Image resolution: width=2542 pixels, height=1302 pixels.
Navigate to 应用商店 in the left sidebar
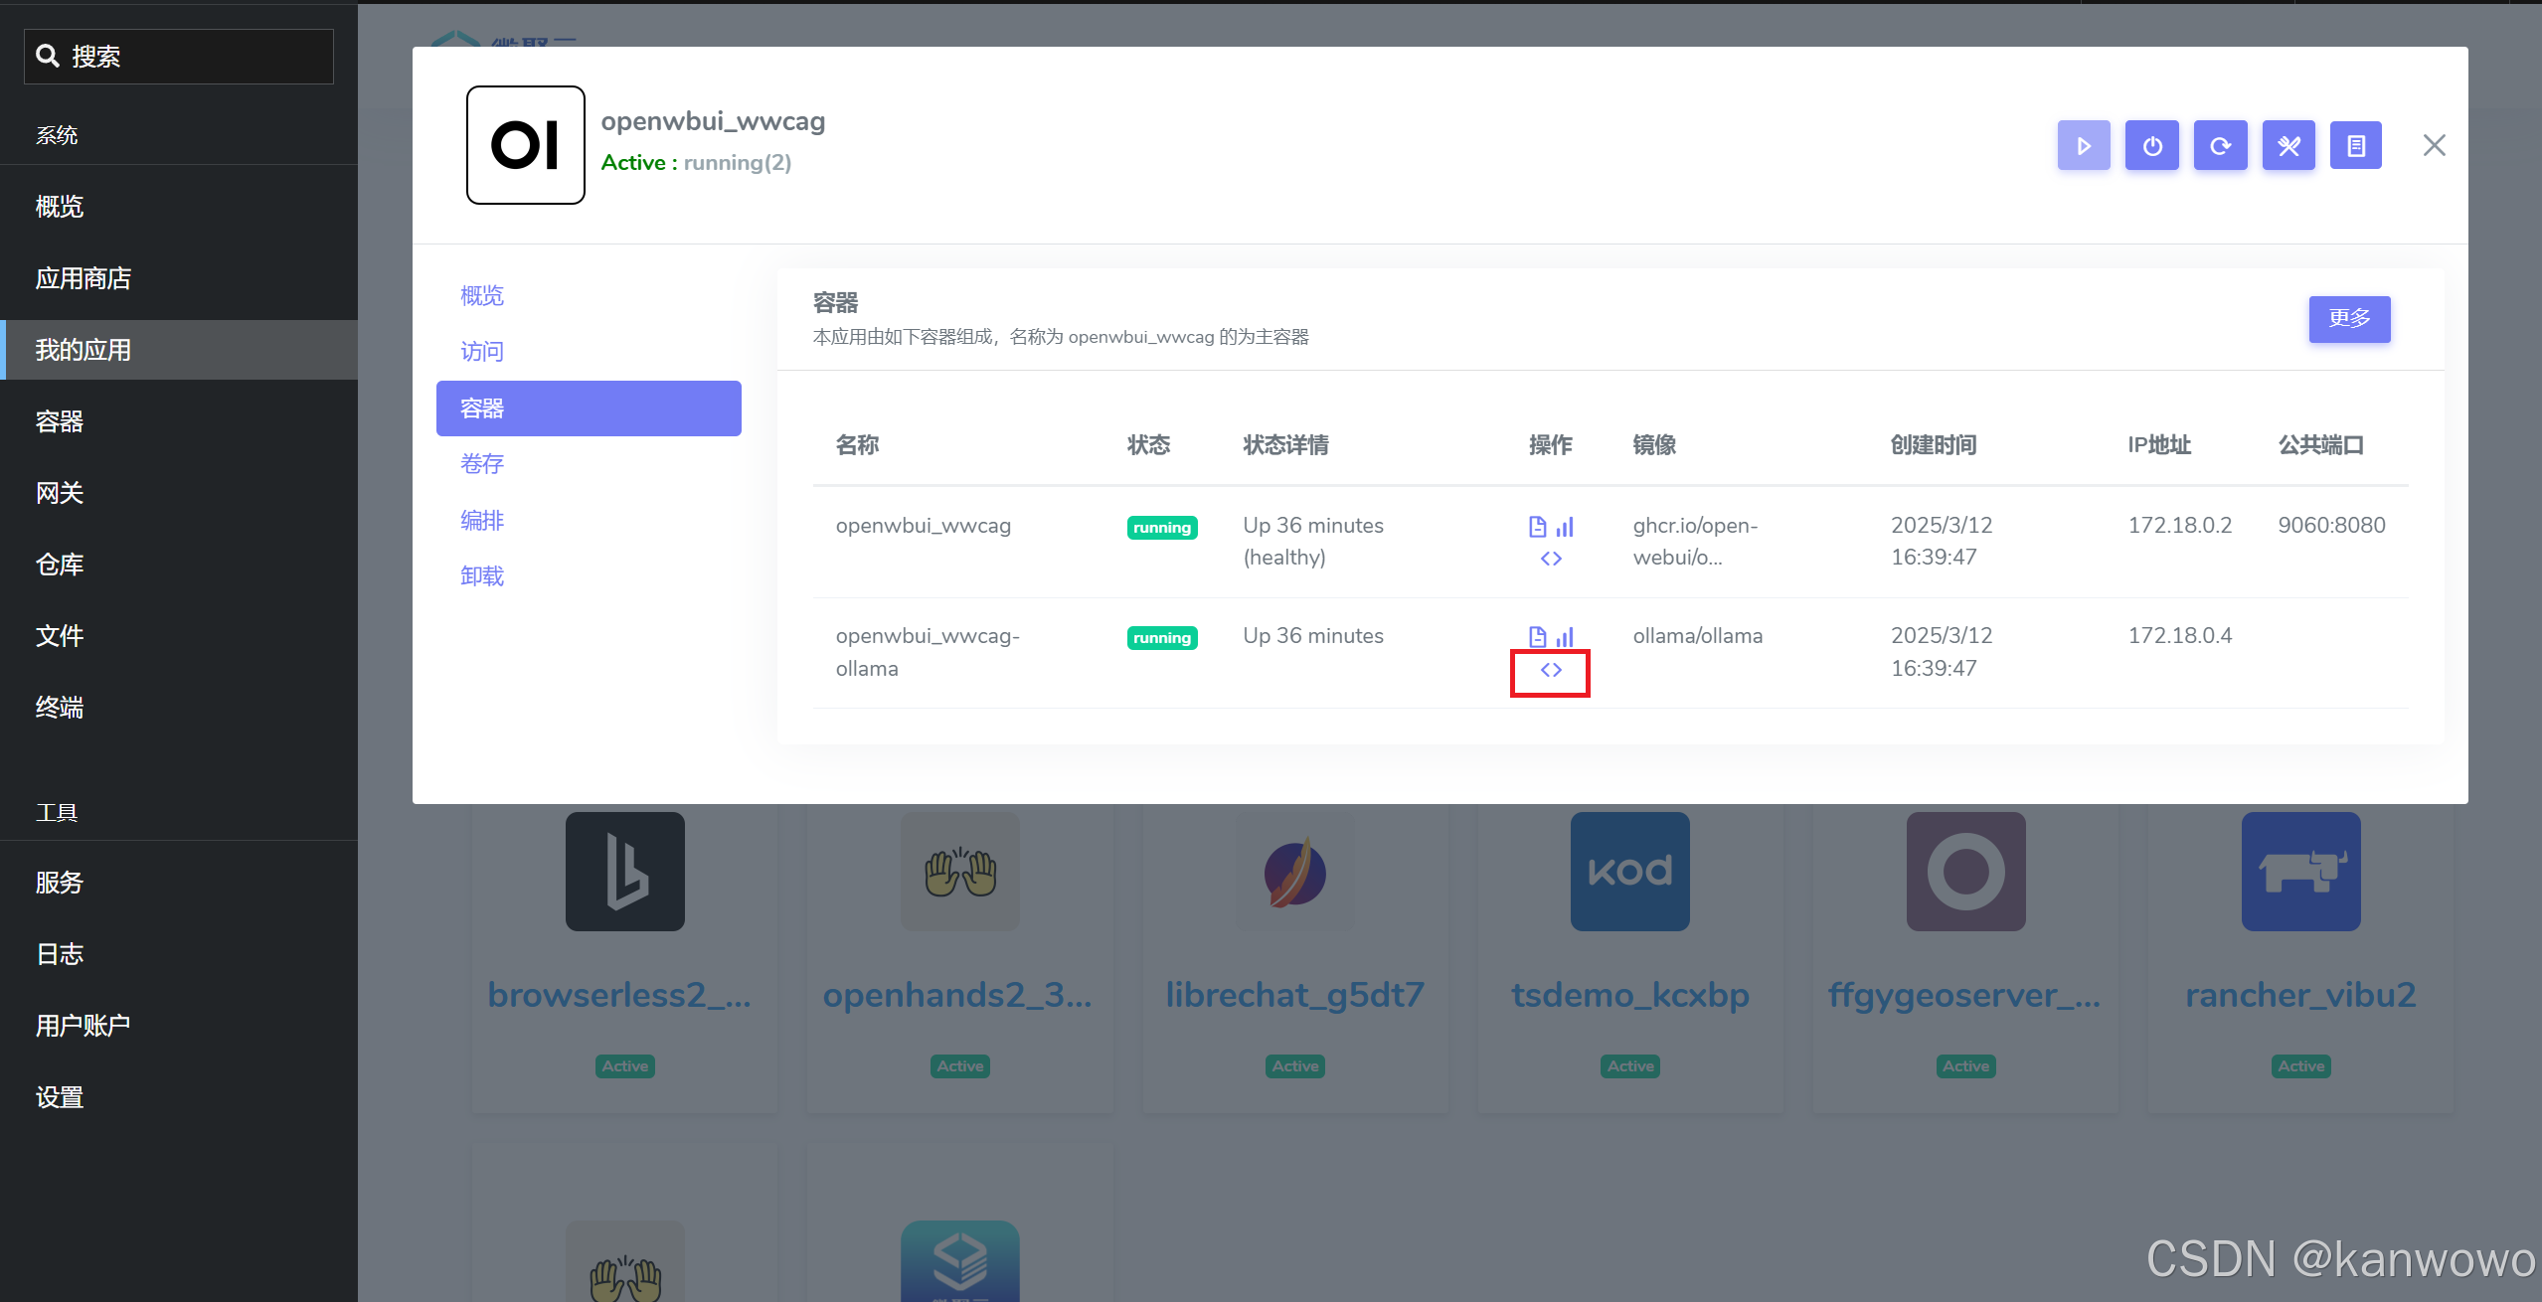coord(83,277)
